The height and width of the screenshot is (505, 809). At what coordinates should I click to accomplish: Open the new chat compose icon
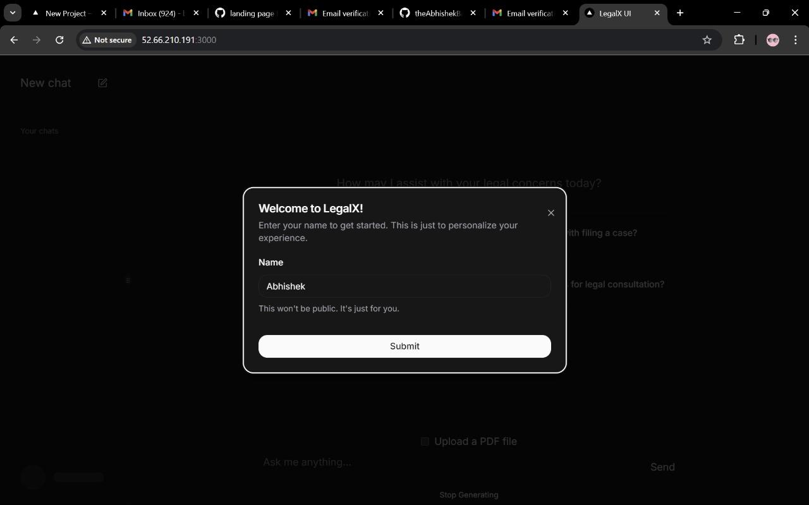pos(102,83)
